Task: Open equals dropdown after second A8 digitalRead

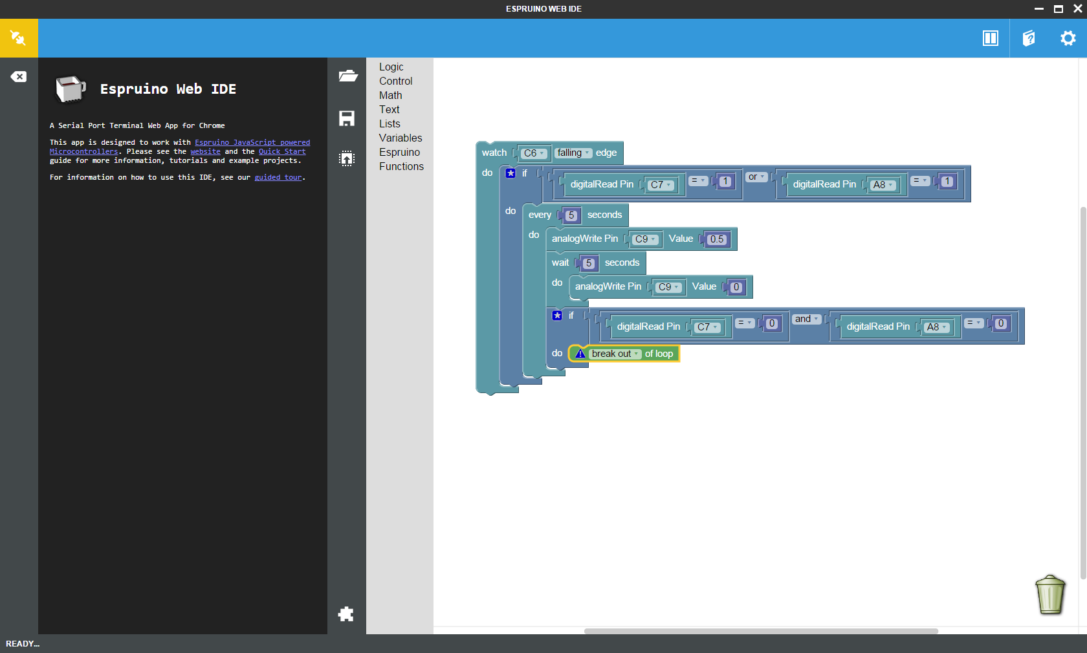Action: click(974, 323)
